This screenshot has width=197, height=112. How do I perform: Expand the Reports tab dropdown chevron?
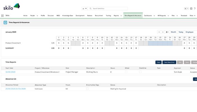point(121,16)
